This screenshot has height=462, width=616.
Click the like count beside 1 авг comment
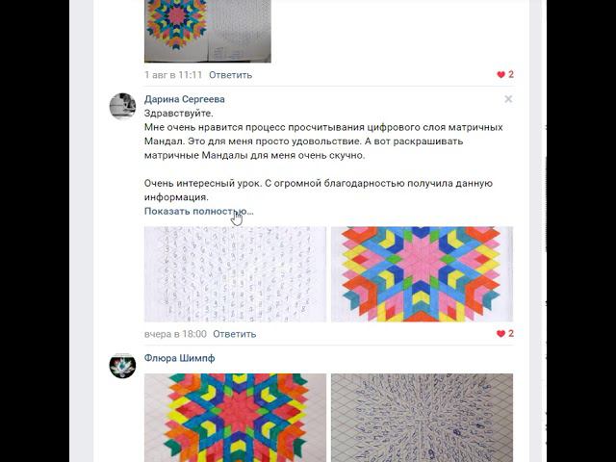[x=511, y=75]
